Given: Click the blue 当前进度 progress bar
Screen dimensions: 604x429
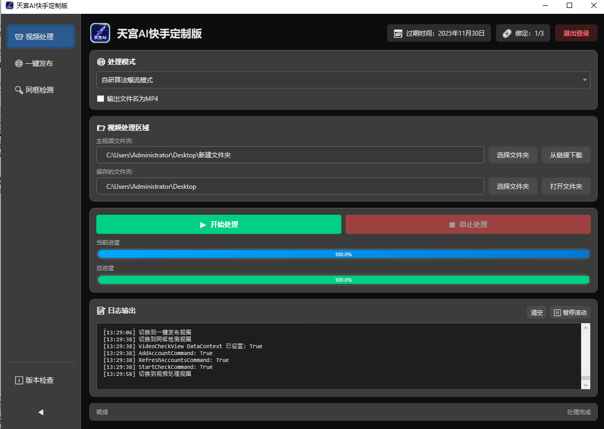Looking at the screenshot, I should tap(343, 254).
